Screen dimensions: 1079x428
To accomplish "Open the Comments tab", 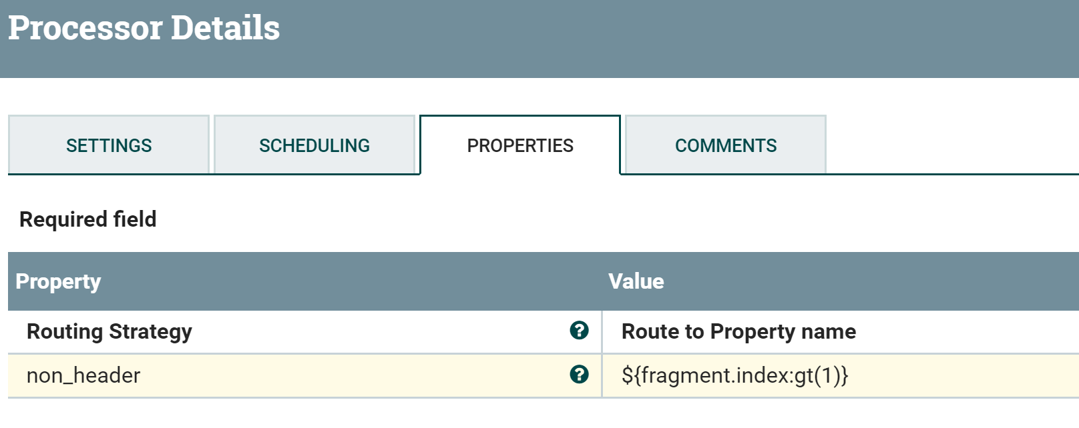I will [x=726, y=145].
